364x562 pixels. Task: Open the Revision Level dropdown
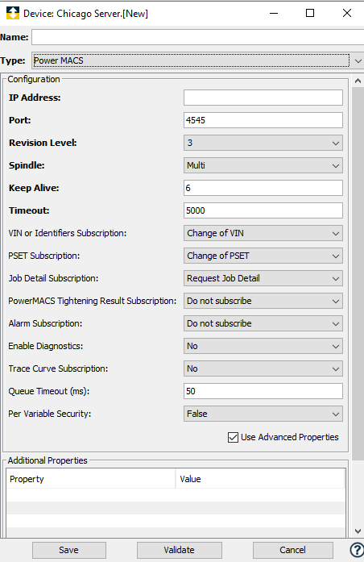pos(263,143)
